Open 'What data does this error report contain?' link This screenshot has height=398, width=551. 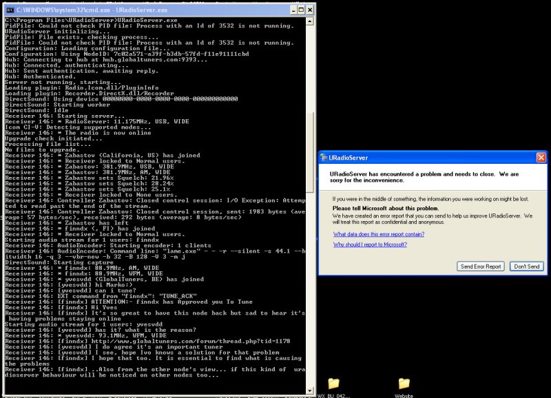[x=379, y=234]
